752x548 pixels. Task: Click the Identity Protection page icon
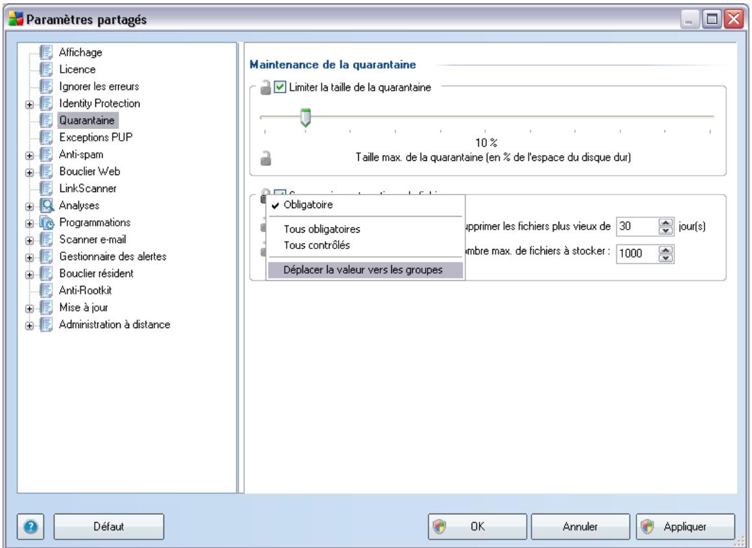tap(46, 103)
